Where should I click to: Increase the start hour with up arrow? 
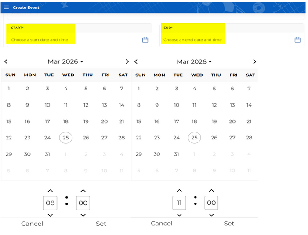tap(50, 191)
